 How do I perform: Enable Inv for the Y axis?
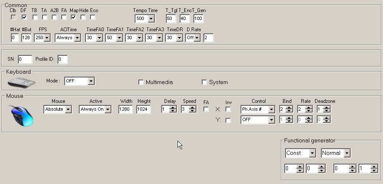coord(228,120)
